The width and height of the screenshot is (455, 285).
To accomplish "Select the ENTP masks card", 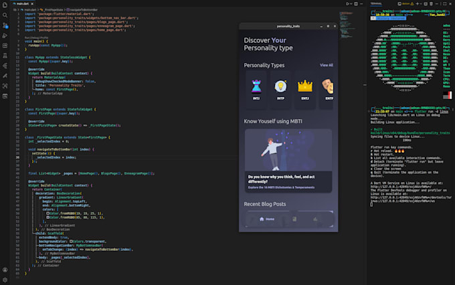I will 327,90.
